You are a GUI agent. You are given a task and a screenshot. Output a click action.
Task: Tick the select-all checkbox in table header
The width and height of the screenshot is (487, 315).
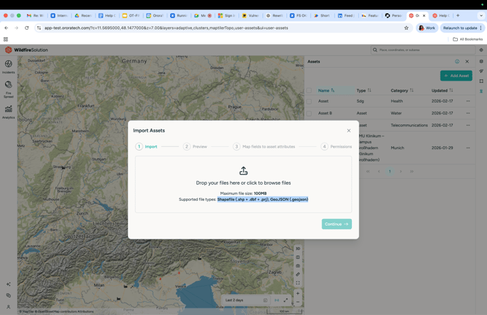point(309,90)
